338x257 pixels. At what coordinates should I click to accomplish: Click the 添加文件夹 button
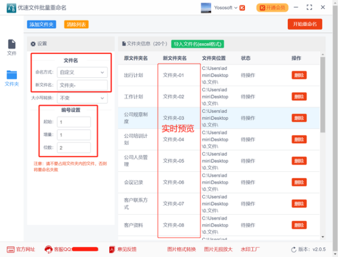[41, 24]
